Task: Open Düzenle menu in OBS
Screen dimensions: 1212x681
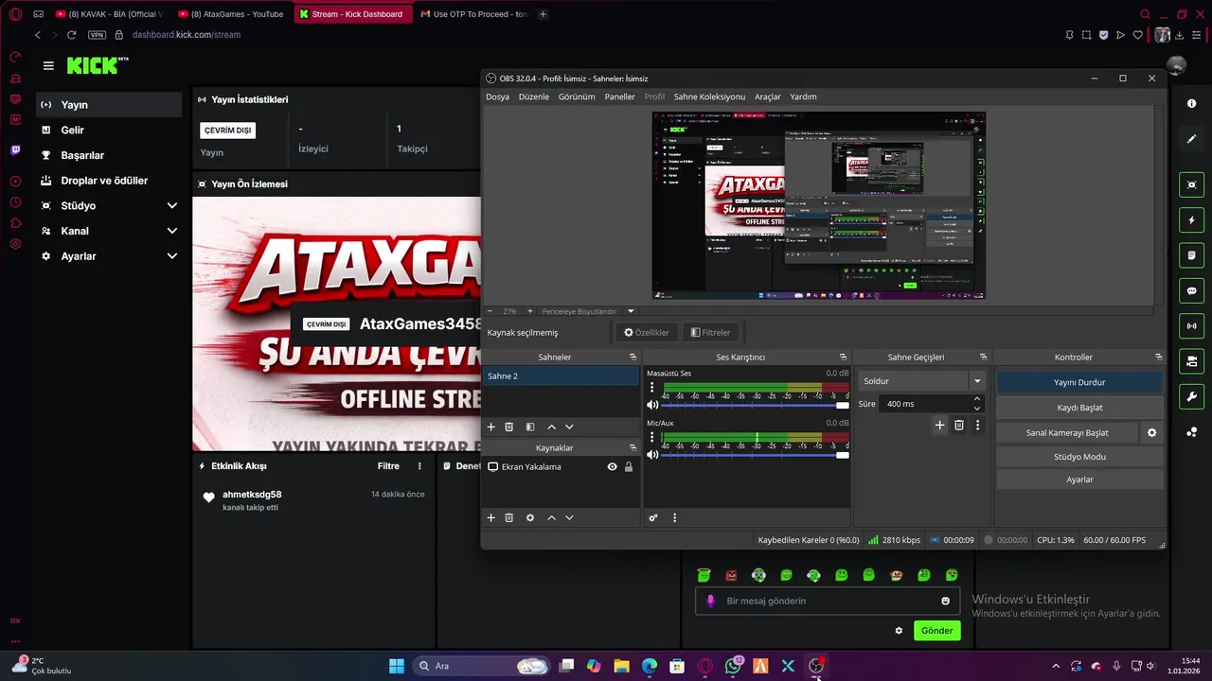Action: 533,96
